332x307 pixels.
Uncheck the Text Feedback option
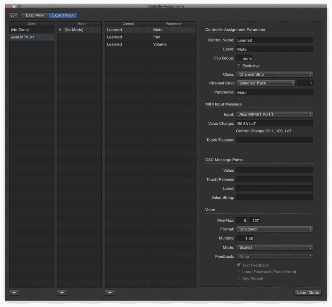(x=239, y=265)
